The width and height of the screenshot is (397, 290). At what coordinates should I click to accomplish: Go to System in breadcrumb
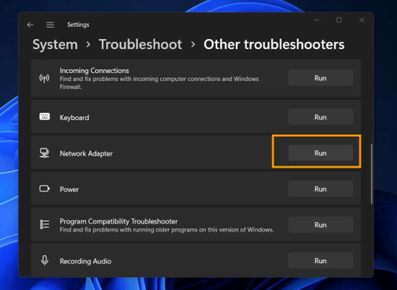(55, 45)
